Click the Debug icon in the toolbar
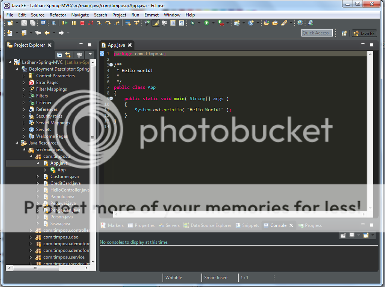 (193, 24)
